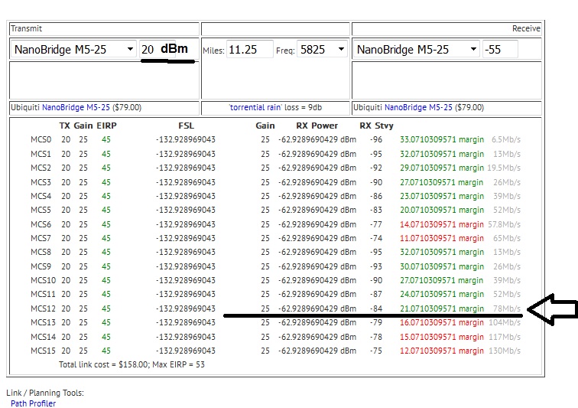Click the transmit power field showing 20
This screenshot has width=578, height=408.
pos(157,49)
